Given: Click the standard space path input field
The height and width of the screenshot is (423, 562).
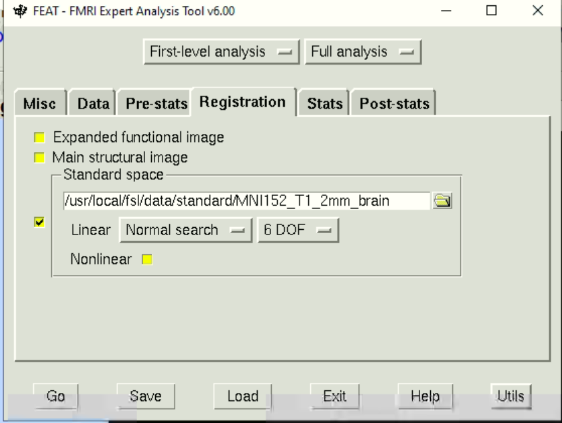Looking at the screenshot, I should 246,201.
